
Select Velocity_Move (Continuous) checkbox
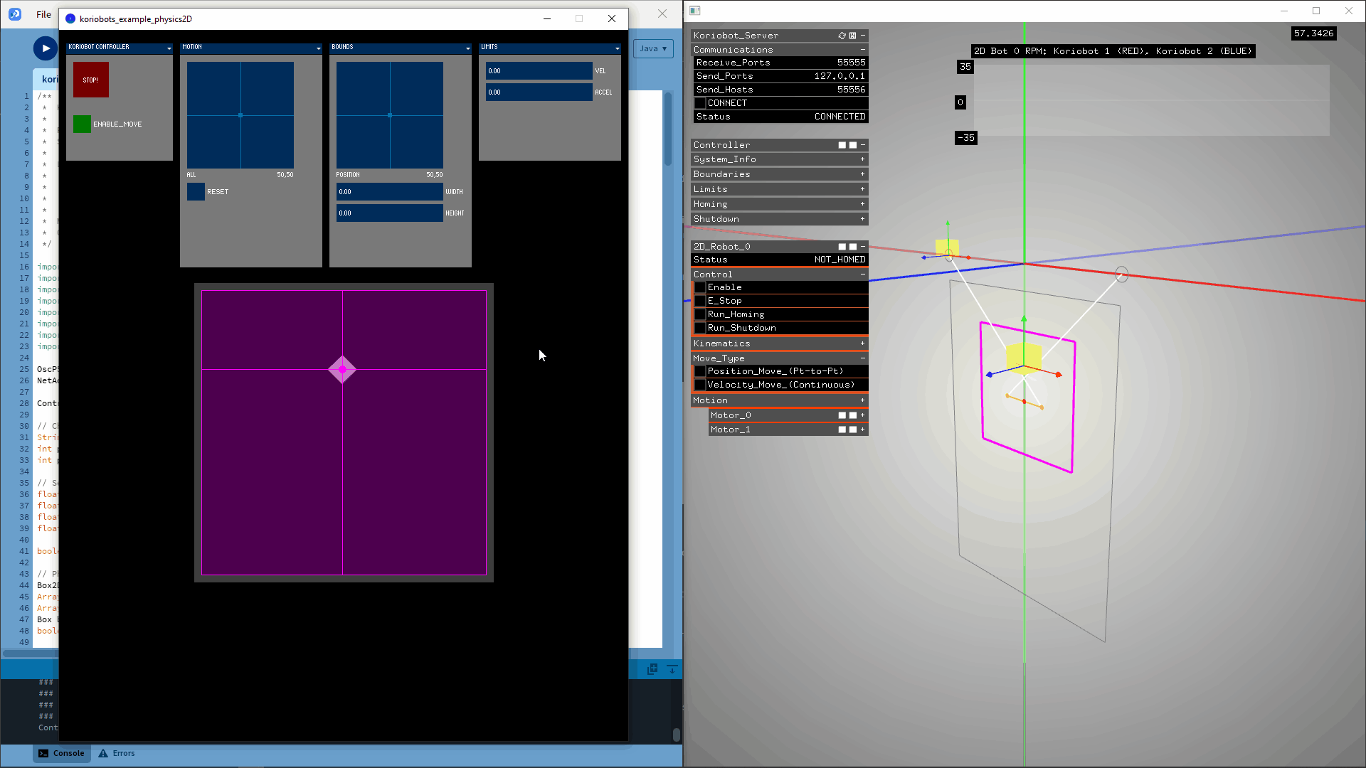coord(700,385)
